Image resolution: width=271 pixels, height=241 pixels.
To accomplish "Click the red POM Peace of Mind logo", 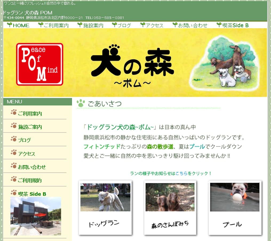I will 39,64.
